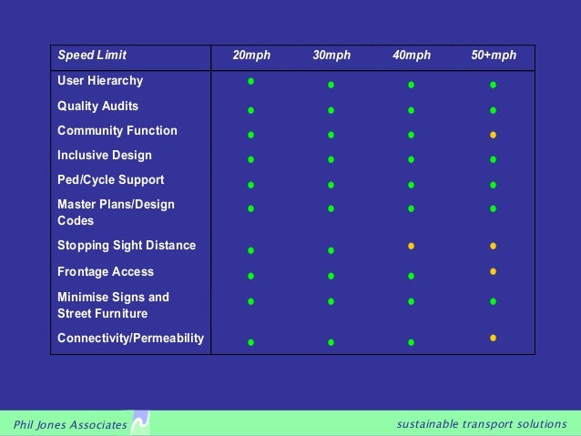Click the 'Ped/Cycle Support' row label
The width and height of the screenshot is (581, 436).
[111, 179]
